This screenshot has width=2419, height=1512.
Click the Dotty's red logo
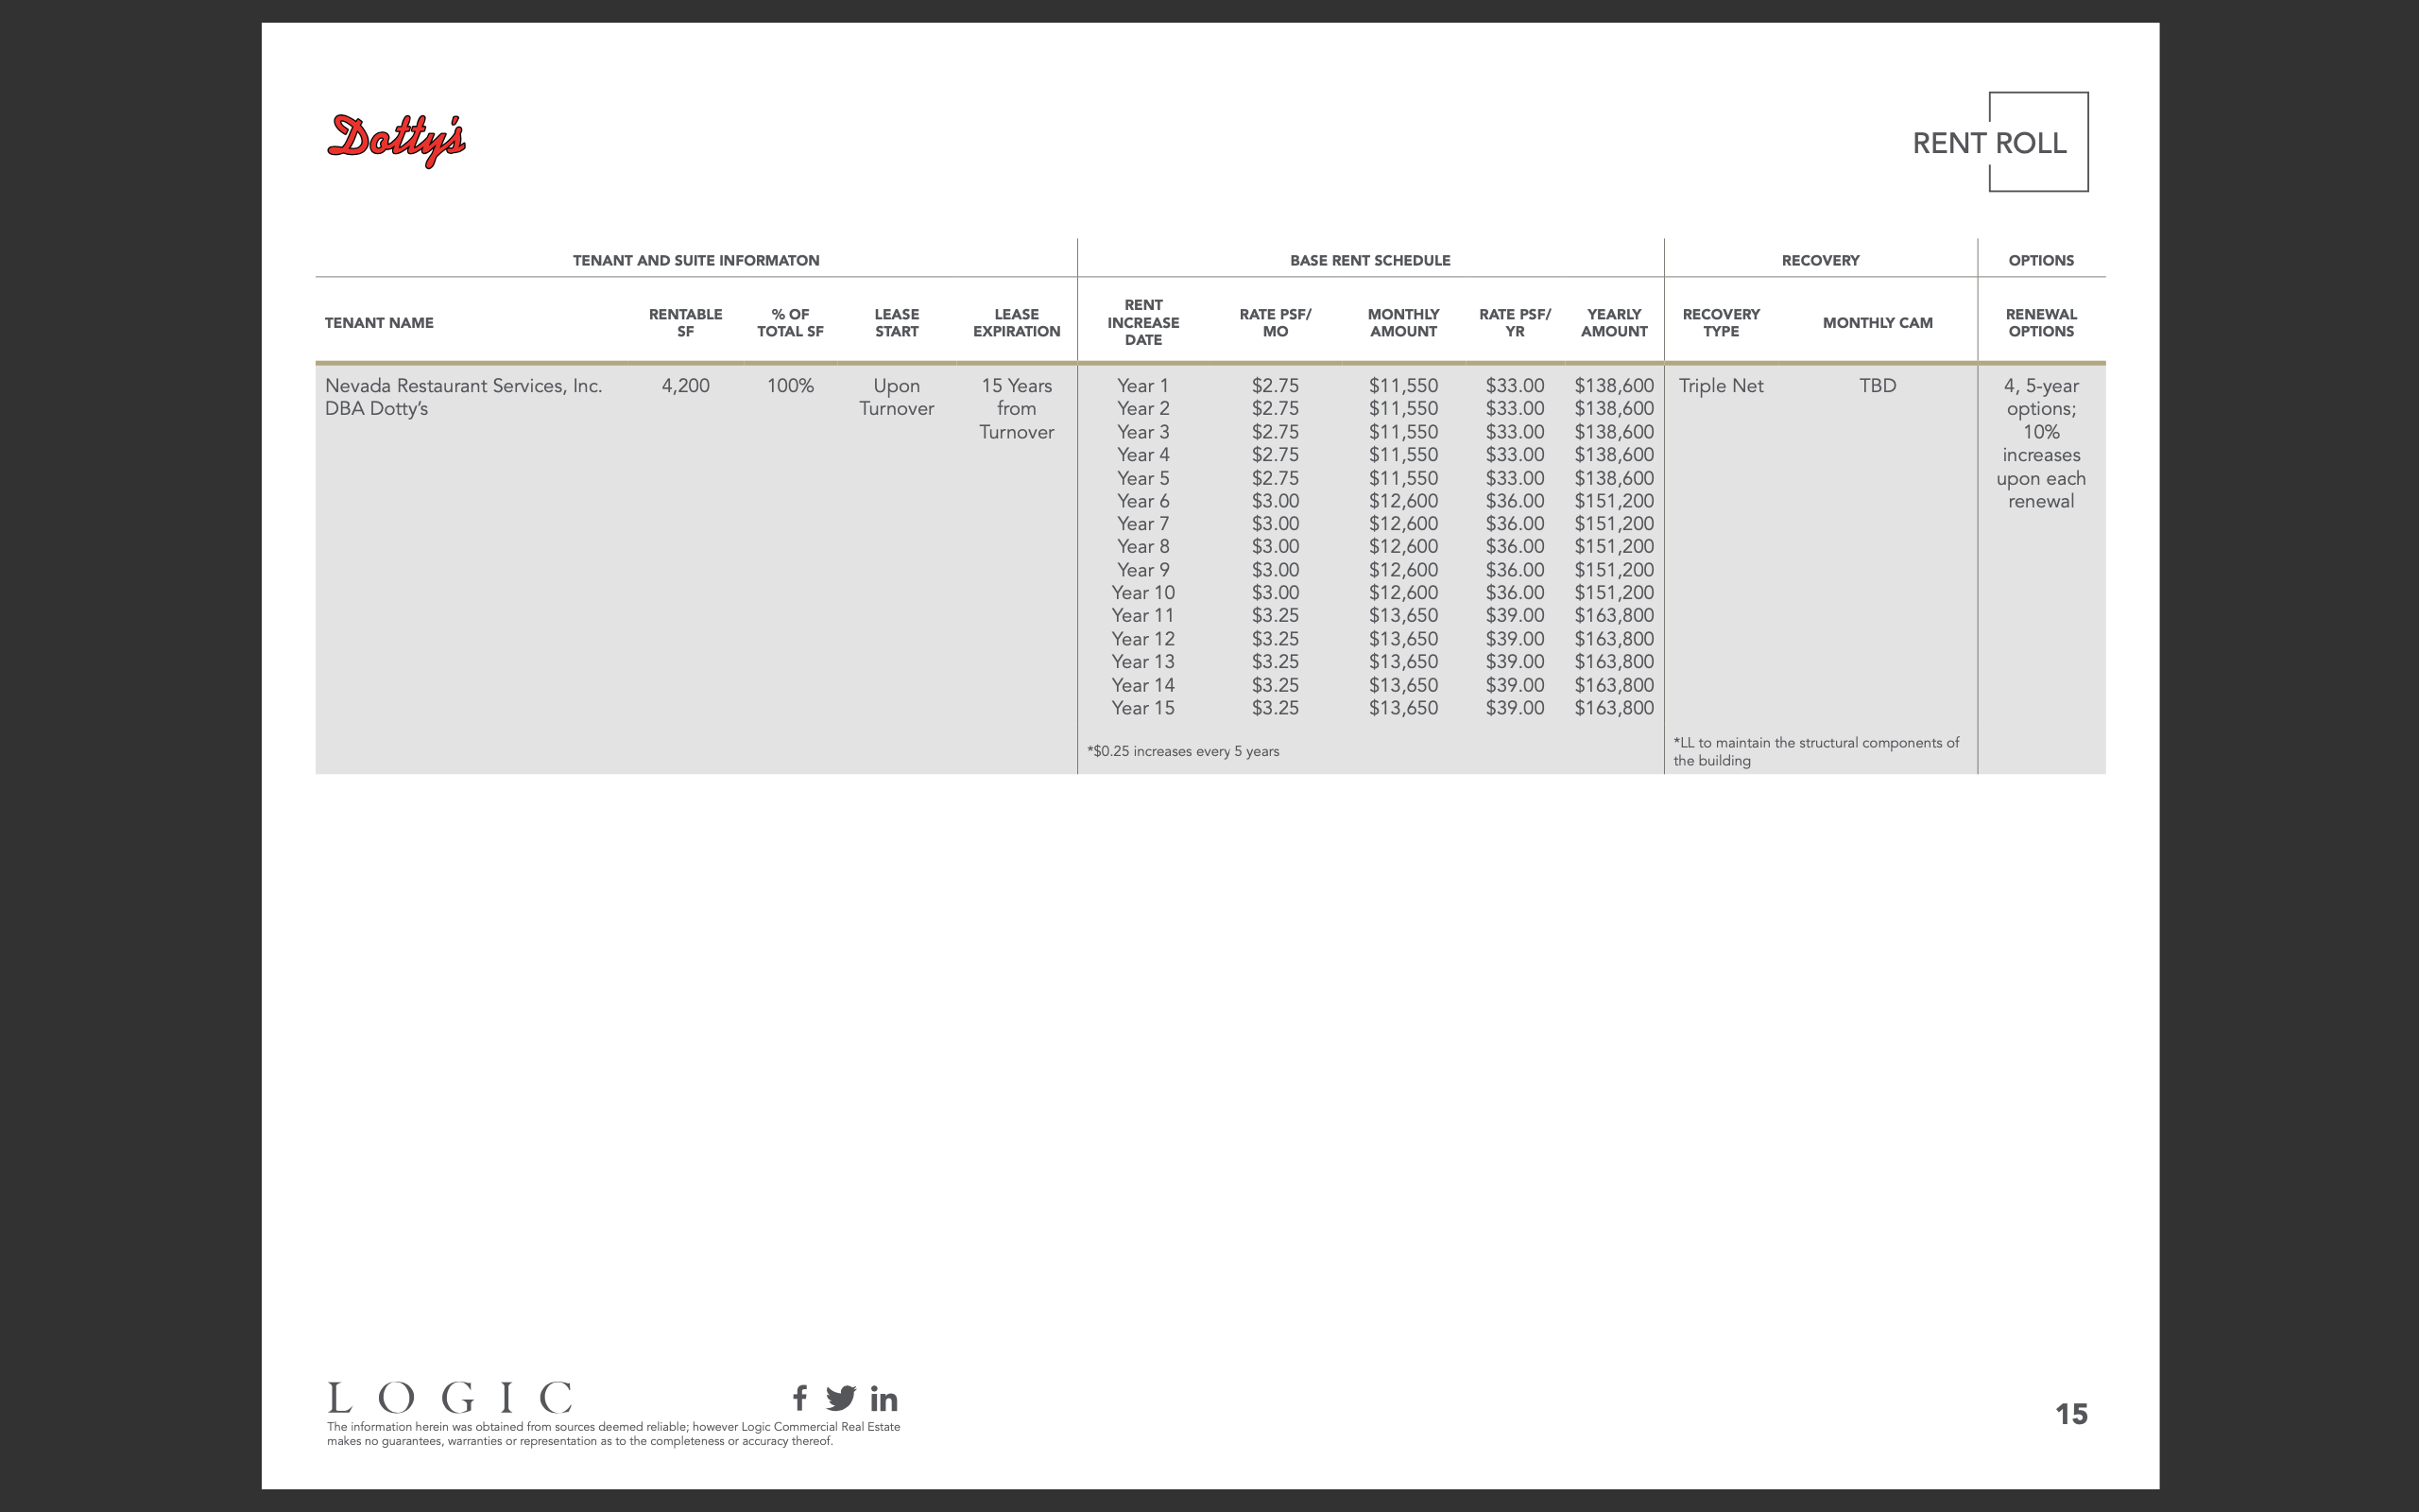(397, 139)
